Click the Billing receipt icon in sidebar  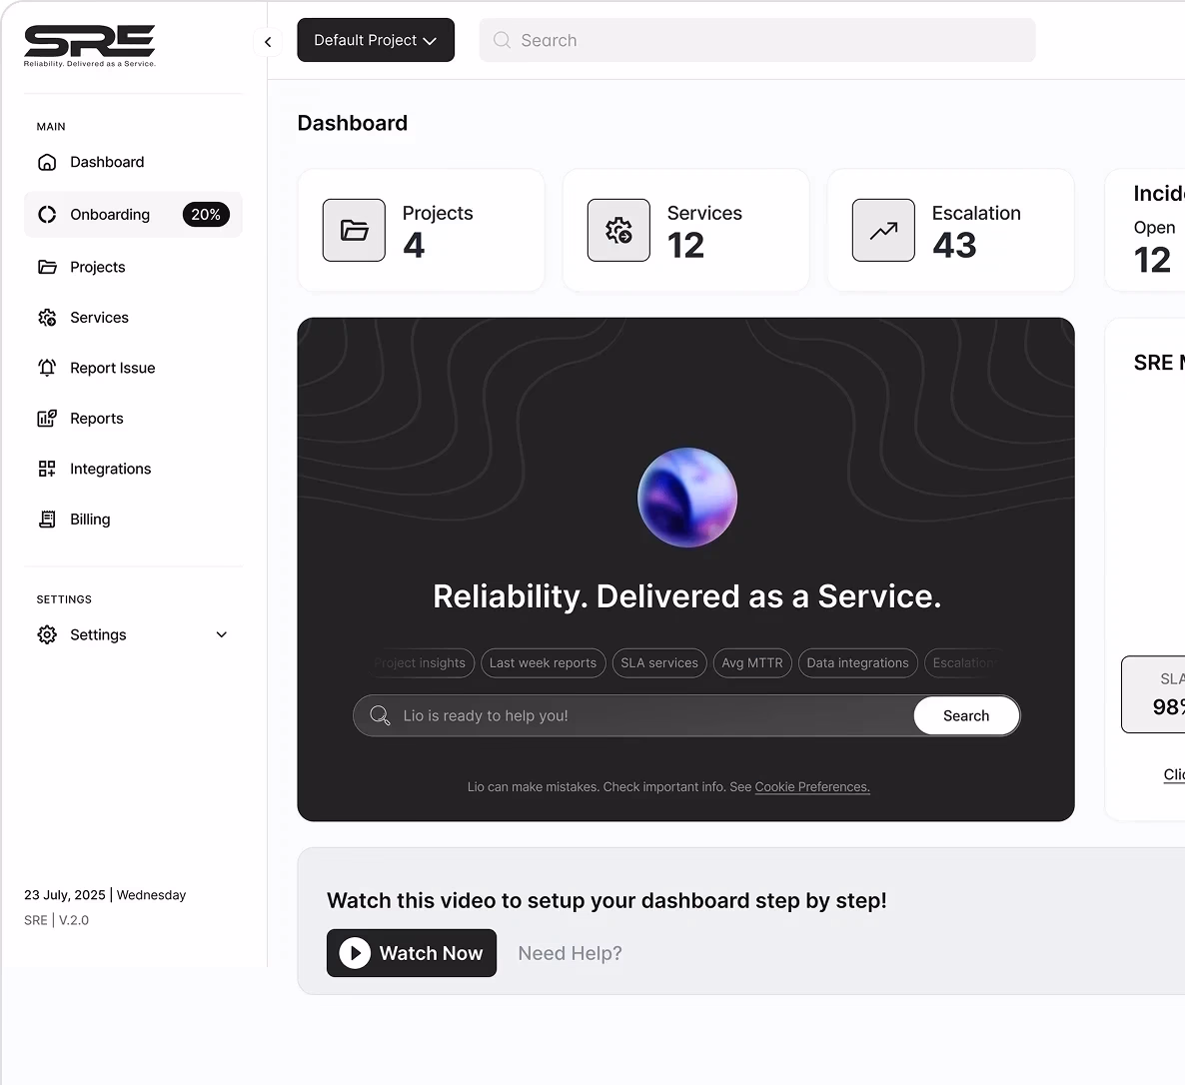coord(47,520)
